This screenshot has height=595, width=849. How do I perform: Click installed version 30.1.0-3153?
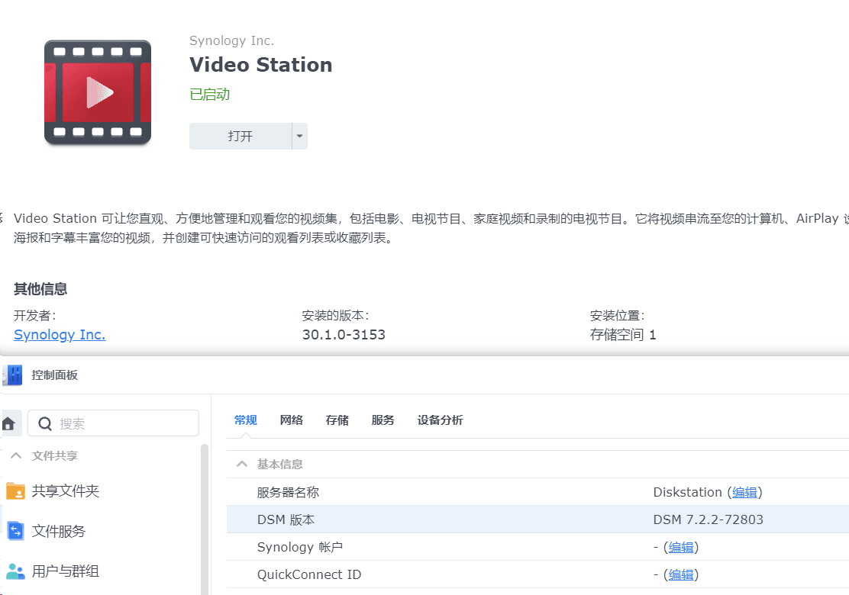pos(344,335)
